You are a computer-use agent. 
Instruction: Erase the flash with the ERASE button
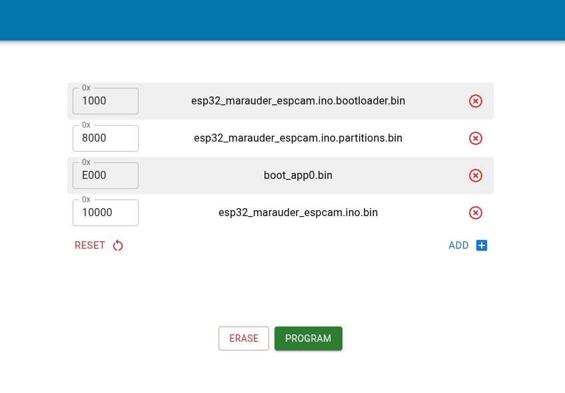click(x=244, y=338)
